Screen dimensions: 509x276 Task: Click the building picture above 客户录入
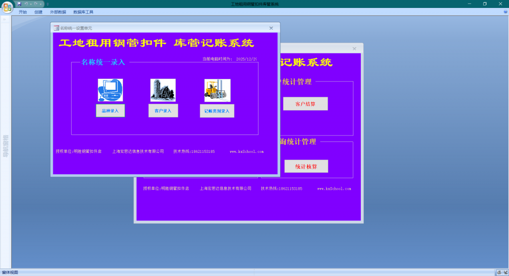[x=163, y=90]
